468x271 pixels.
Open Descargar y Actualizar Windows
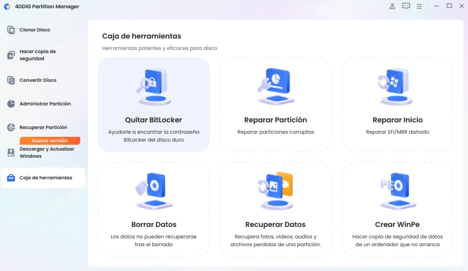pyautogui.click(x=47, y=153)
